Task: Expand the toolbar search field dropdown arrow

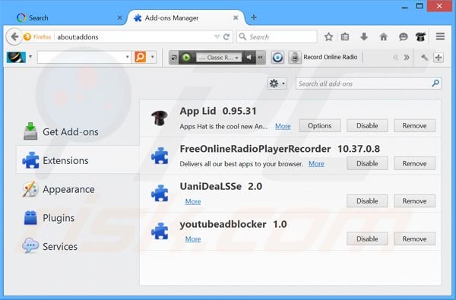Action: tap(127, 57)
